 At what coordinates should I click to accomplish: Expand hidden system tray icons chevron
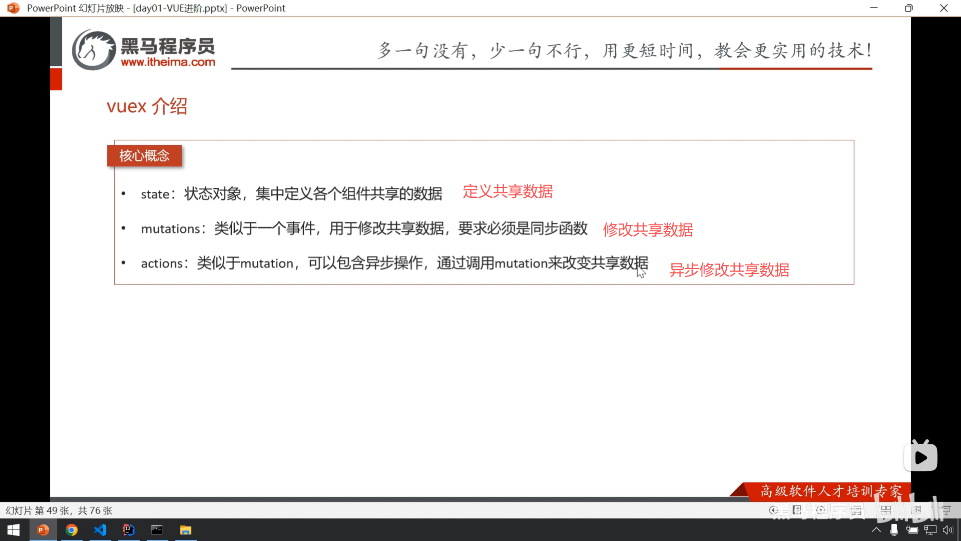pyautogui.click(x=876, y=530)
